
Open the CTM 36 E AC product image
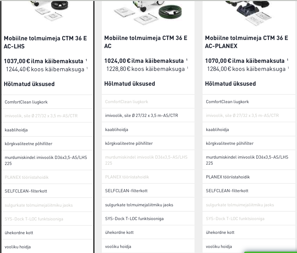pyautogui.click(x=148, y=12)
